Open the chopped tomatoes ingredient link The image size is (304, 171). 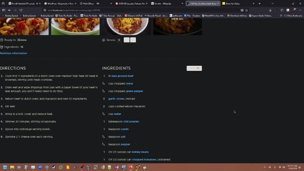click(144, 159)
